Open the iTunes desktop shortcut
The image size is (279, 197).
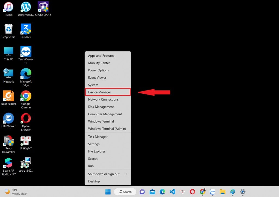8,7
